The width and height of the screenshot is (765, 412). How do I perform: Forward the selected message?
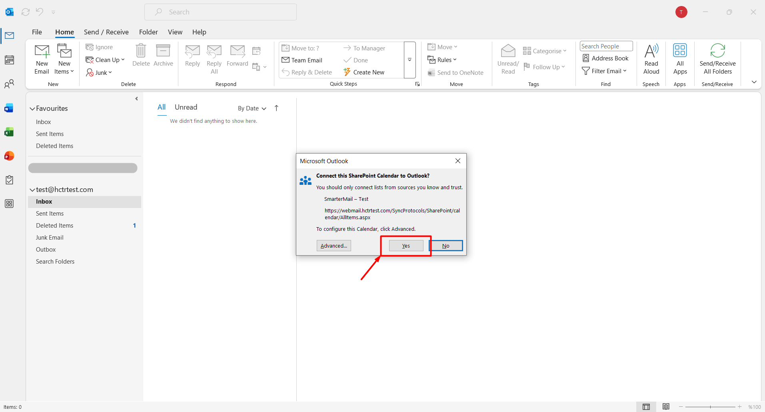[237, 55]
